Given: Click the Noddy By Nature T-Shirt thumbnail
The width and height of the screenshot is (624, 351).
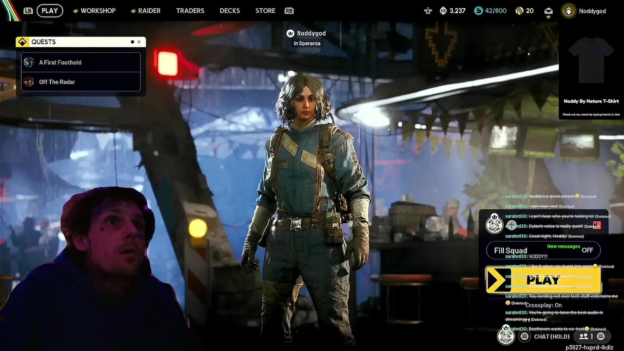Looking at the screenshot, I should (592, 59).
